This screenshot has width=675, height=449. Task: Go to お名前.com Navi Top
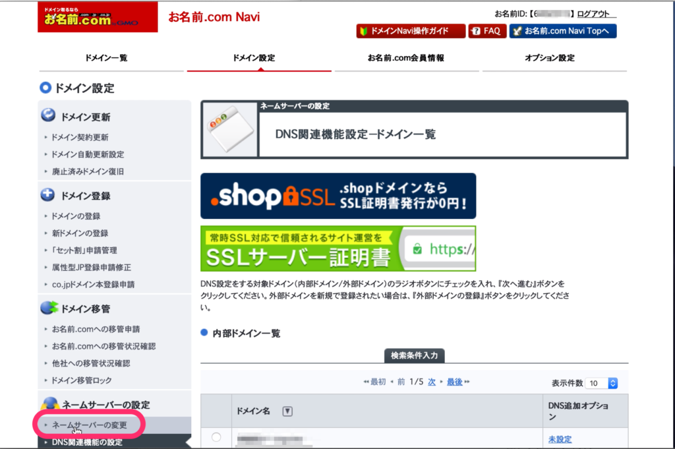tap(563, 31)
